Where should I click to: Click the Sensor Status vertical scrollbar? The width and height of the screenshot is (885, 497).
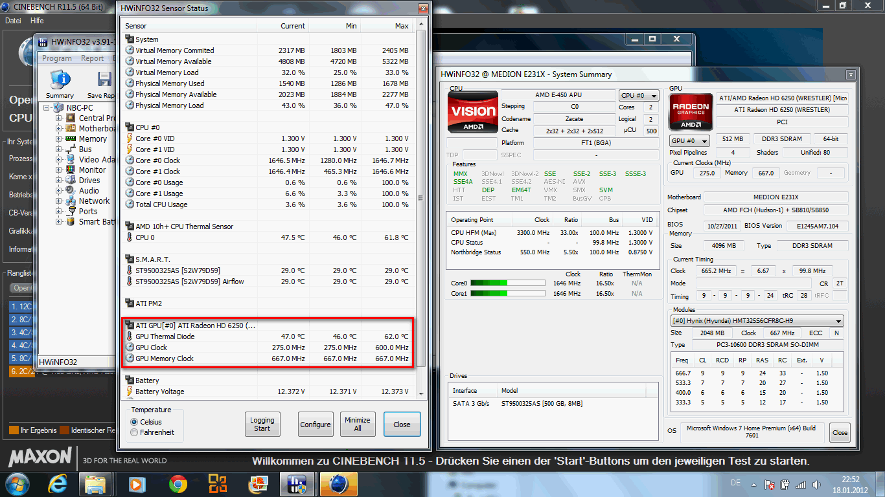click(421, 208)
